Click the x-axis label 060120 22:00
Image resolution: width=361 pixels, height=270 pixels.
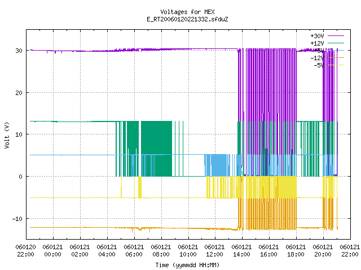pyautogui.click(x=26, y=251)
